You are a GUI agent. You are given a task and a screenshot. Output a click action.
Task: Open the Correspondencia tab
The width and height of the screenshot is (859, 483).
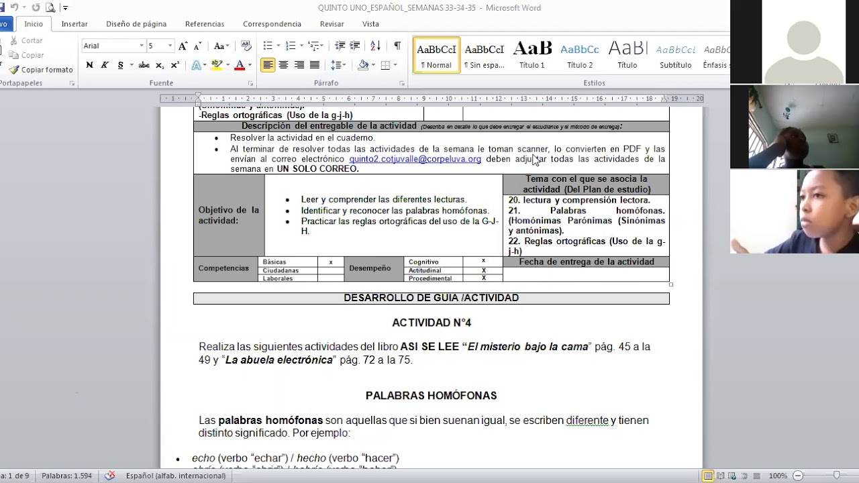(272, 24)
